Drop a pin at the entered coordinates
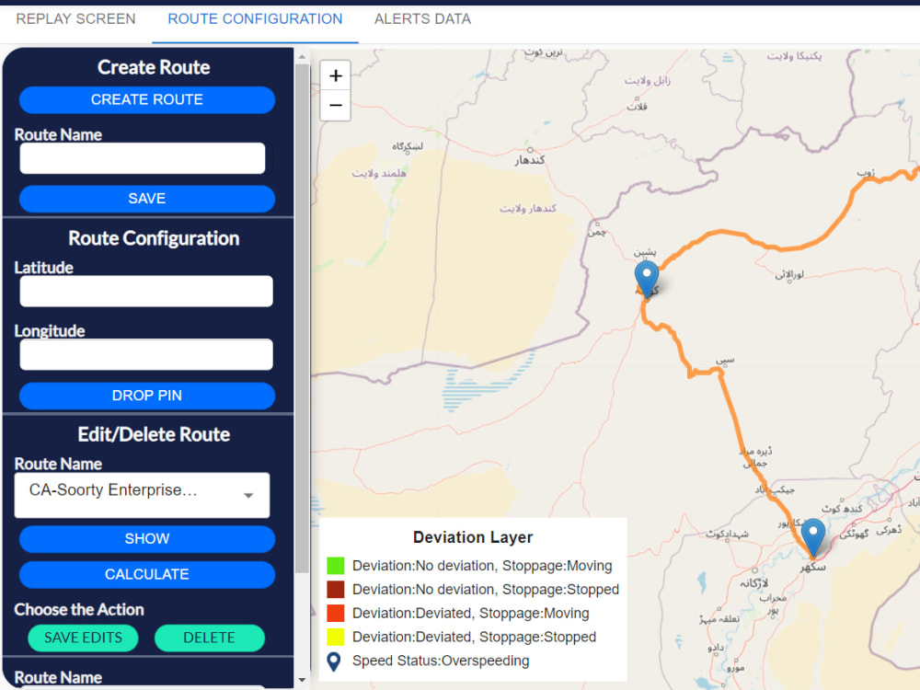The image size is (920, 690). point(146,396)
